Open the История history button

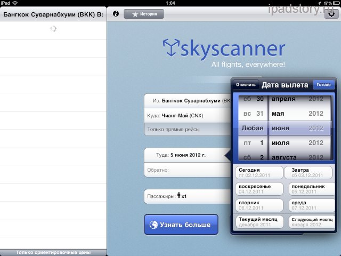(x=144, y=14)
